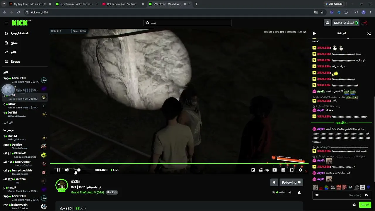Translate this page icon in address bar
This screenshot has width=375, height=211.
coord(316,12)
